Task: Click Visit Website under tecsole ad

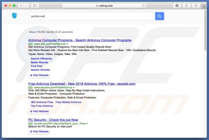Action: 39,111
